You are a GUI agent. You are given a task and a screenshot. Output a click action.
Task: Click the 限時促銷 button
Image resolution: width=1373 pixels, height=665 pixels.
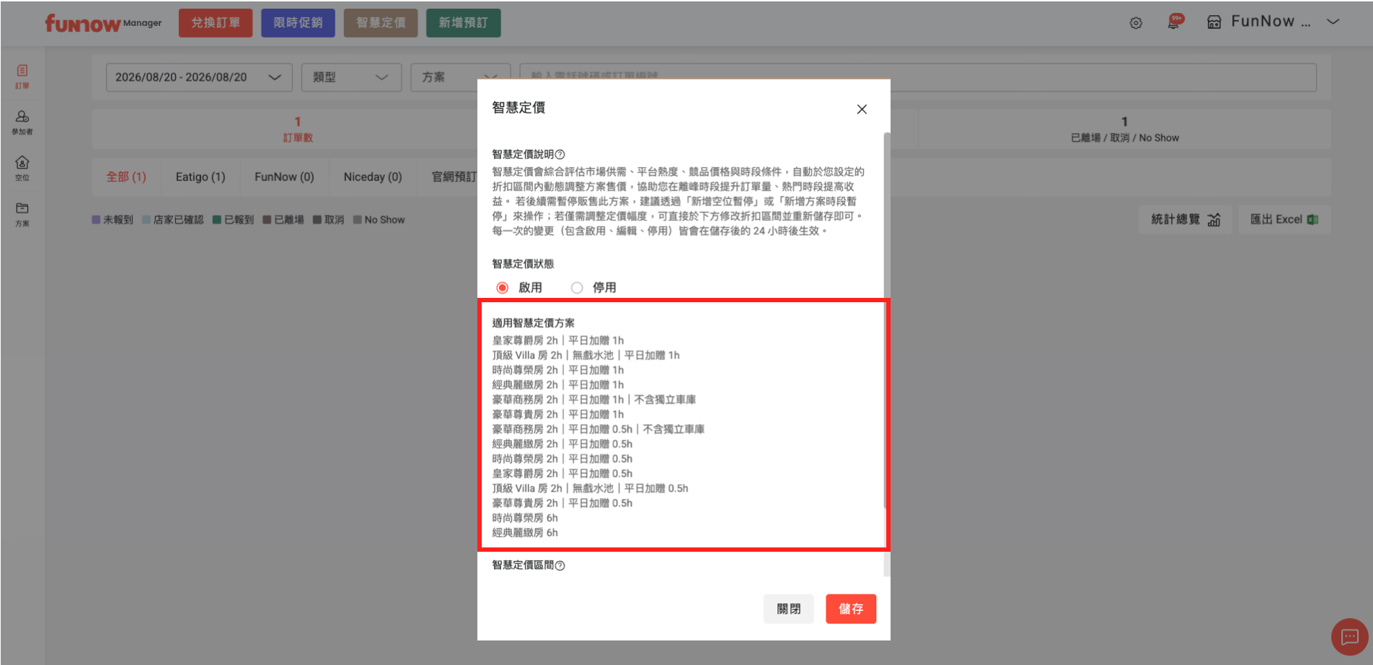[298, 23]
